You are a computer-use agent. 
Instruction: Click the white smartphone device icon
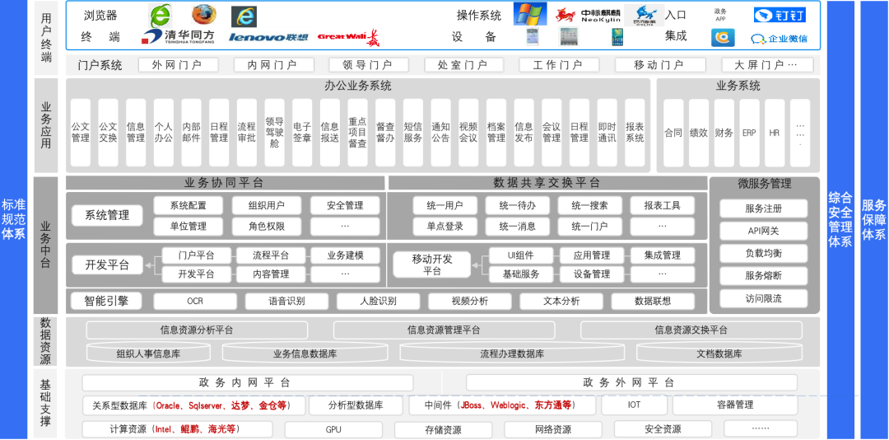[532, 37]
